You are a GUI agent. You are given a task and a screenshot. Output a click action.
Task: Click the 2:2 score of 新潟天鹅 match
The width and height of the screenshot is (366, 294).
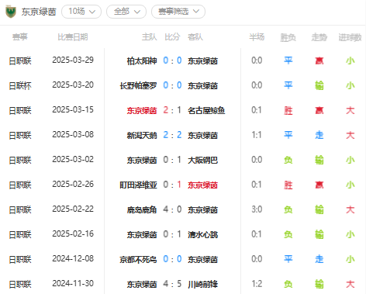click(x=172, y=135)
